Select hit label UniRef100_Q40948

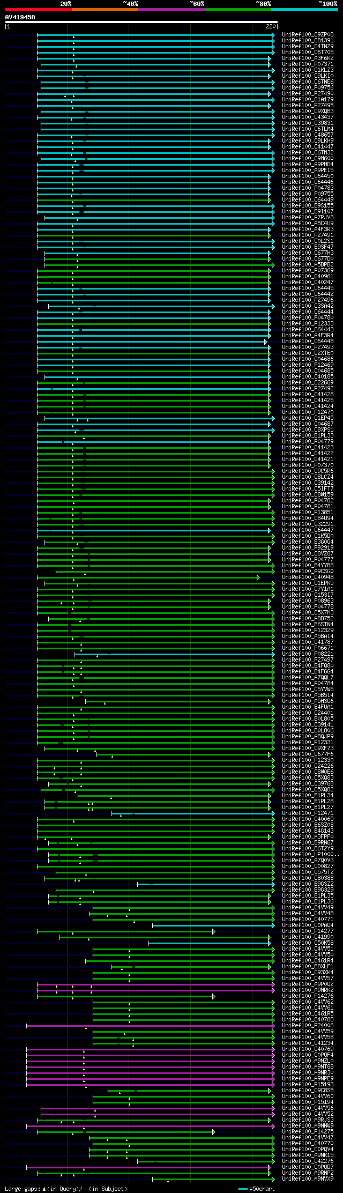308,577
